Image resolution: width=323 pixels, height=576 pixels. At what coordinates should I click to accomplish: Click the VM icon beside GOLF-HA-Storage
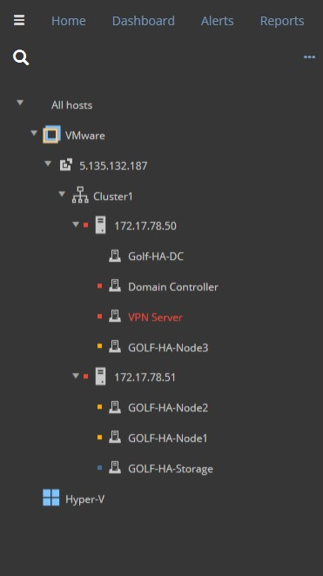(x=115, y=467)
